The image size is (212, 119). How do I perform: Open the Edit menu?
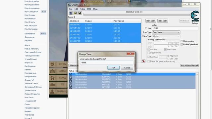[76, 9]
